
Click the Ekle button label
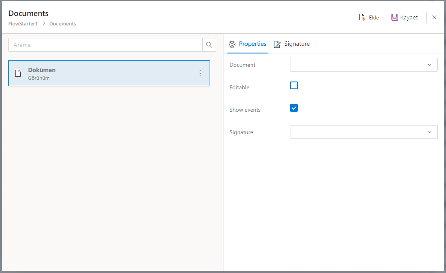374,18
